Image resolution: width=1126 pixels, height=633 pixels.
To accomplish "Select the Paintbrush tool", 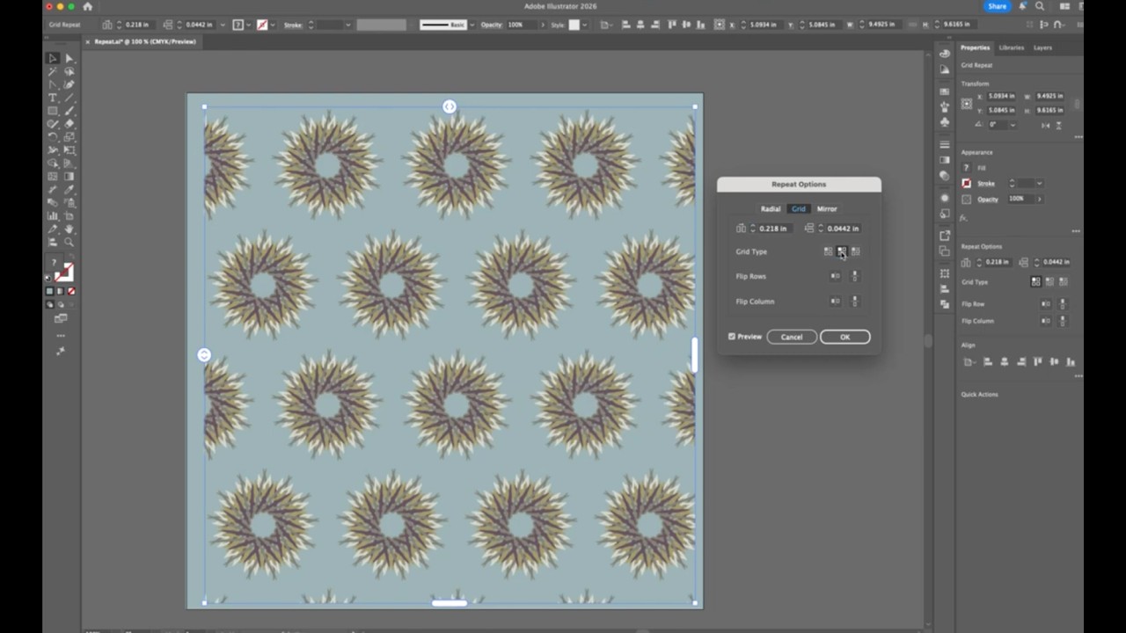I will 69,110.
